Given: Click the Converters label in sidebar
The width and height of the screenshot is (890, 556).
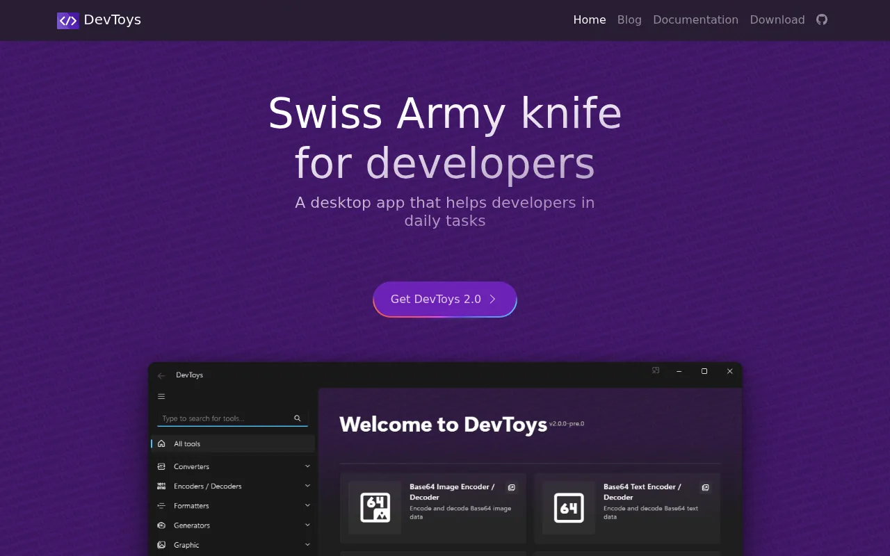Looking at the screenshot, I should click(191, 466).
